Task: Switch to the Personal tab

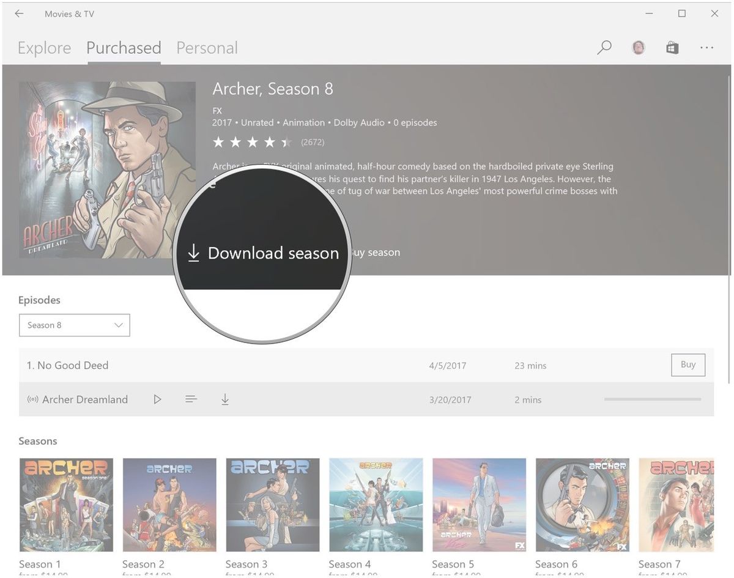Action: coord(207,47)
